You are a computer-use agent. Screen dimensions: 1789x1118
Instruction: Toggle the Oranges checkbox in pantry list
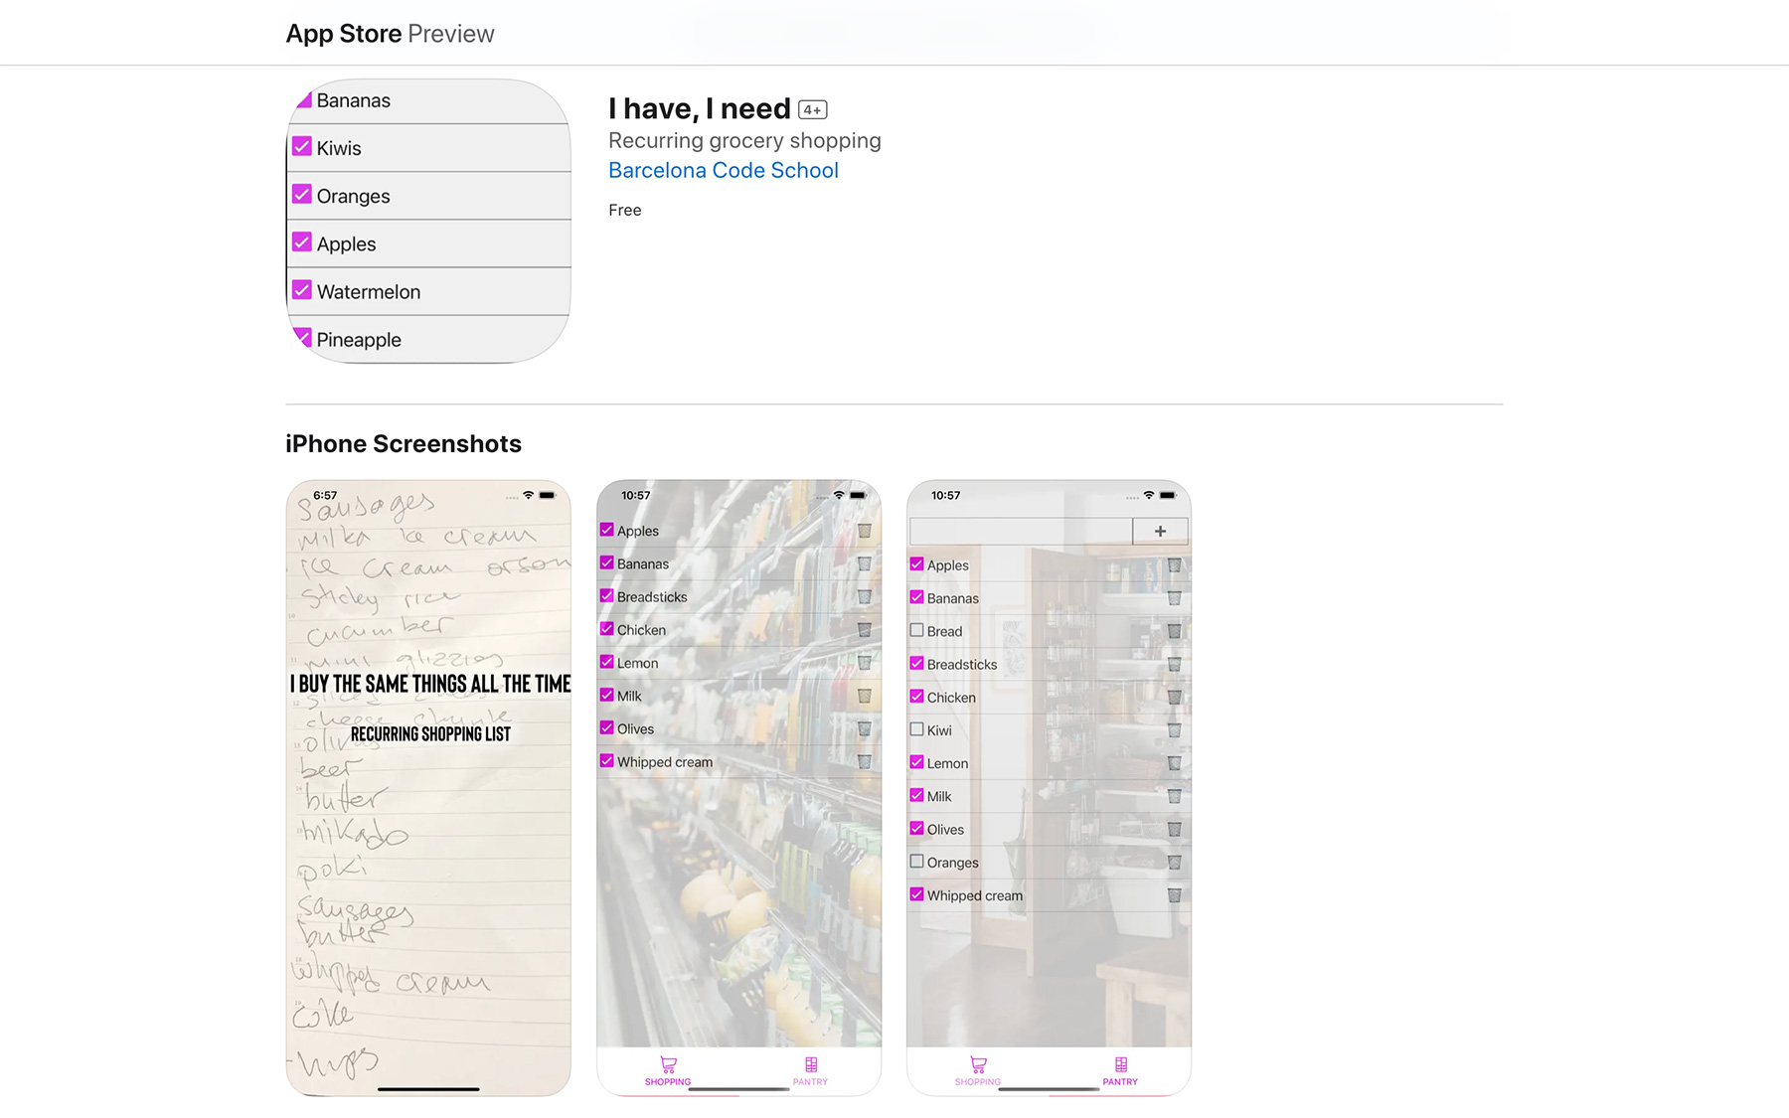(916, 861)
